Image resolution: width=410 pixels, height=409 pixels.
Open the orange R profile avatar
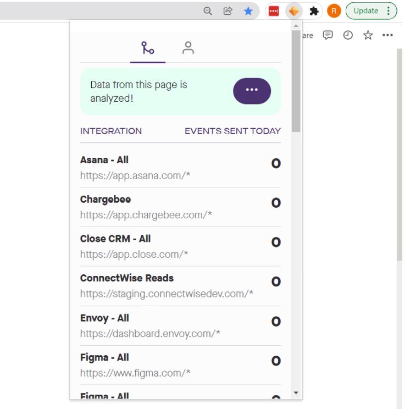pos(334,11)
